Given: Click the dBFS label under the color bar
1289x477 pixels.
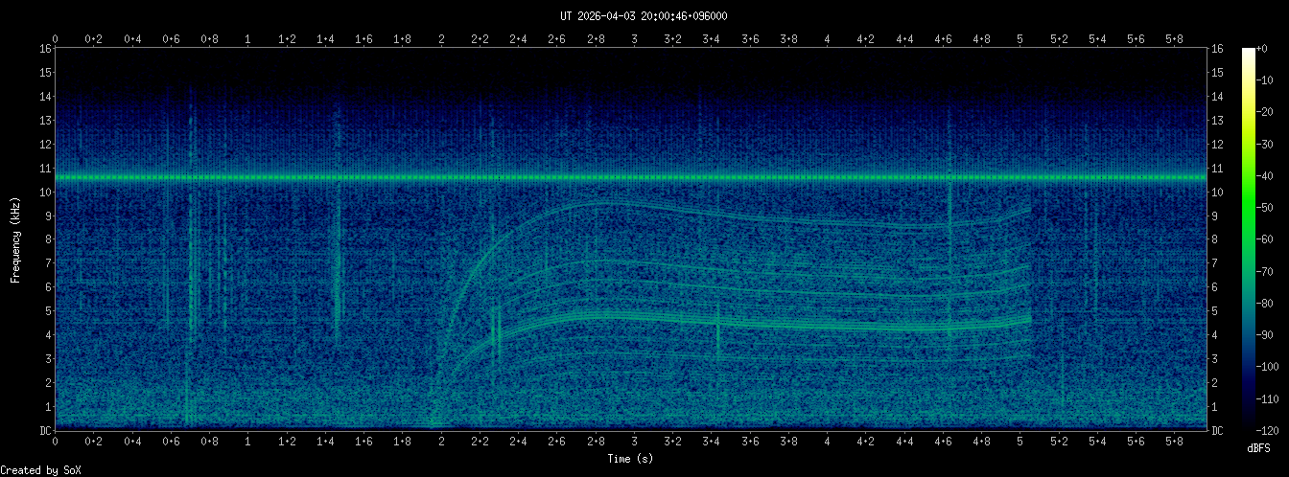Looking at the screenshot, I should [x=1259, y=448].
